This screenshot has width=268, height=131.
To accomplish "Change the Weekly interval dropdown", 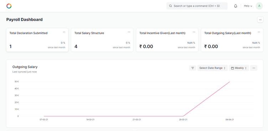I will point(239,68).
